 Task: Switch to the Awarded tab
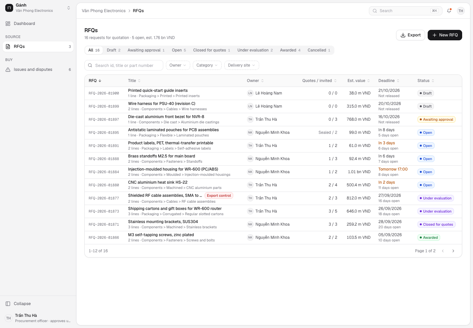pyautogui.click(x=290, y=50)
